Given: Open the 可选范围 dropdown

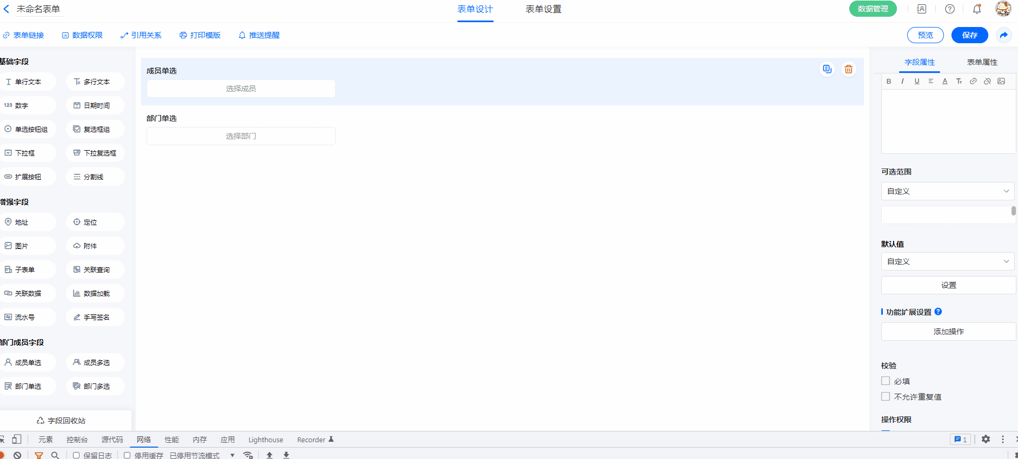Looking at the screenshot, I should click(948, 191).
